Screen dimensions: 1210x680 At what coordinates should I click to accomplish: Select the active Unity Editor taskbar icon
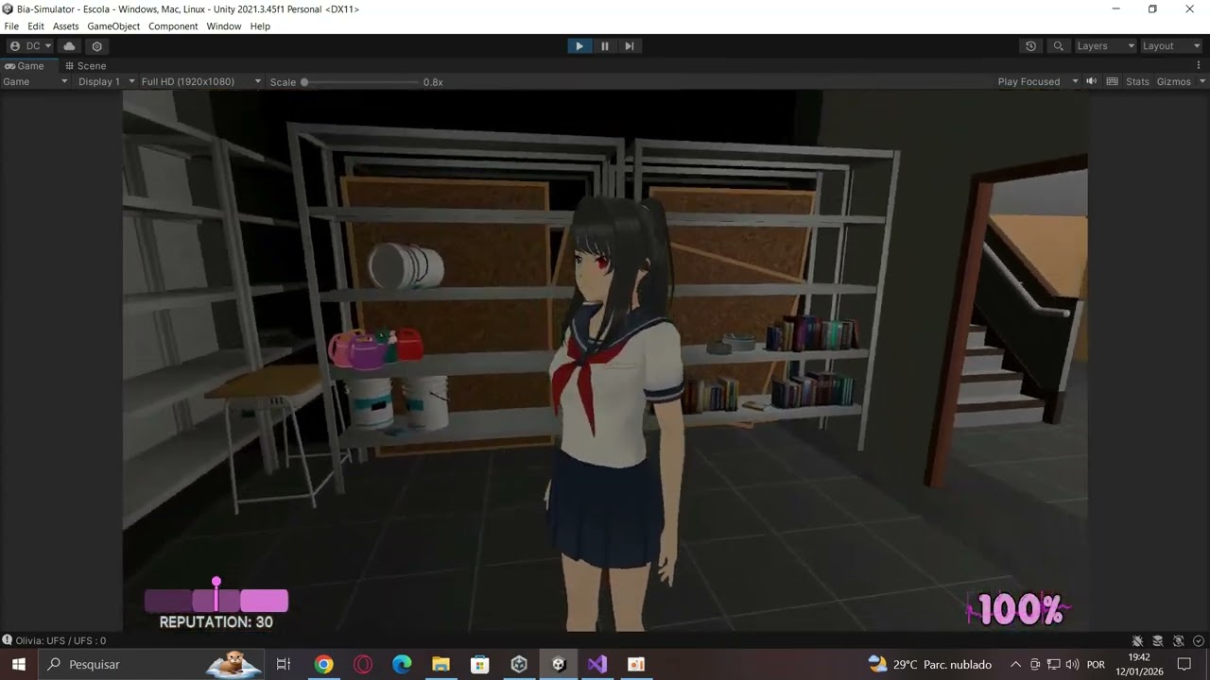[x=559, y=664]
